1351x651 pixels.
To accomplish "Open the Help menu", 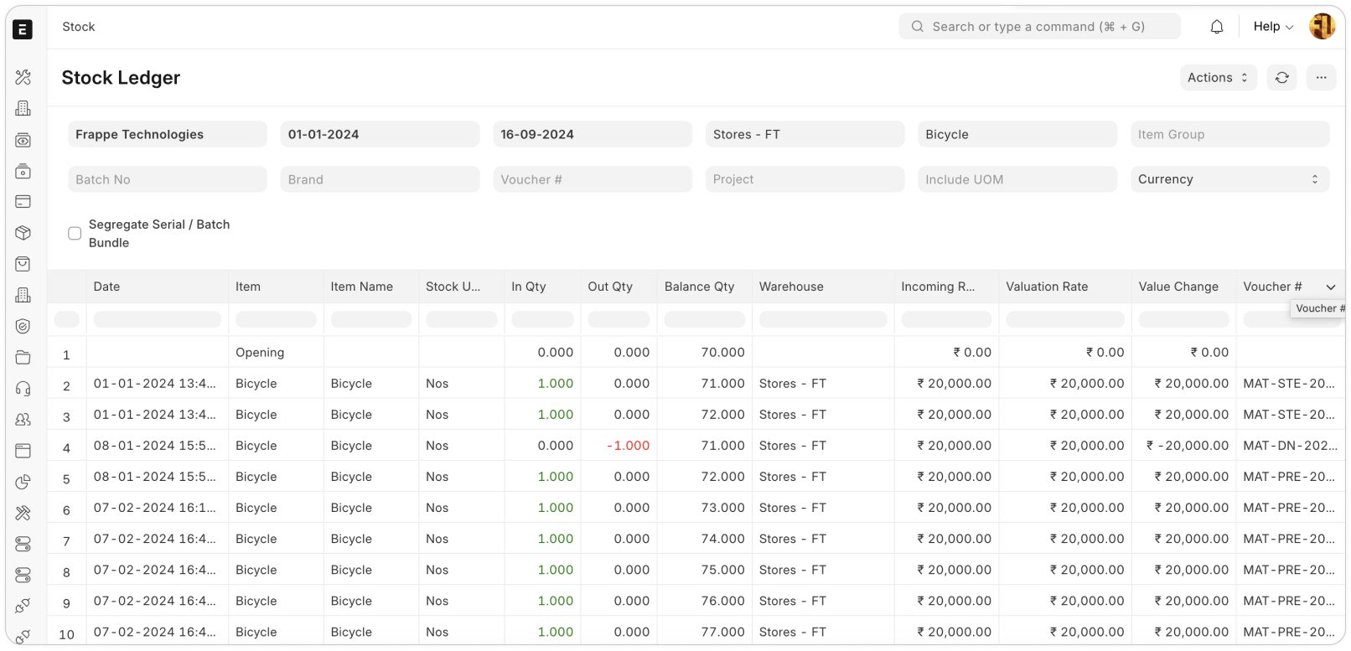I will pos(1272,27).
